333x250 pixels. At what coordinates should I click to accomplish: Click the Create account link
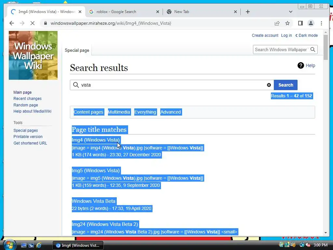click(x=265, y=35)
